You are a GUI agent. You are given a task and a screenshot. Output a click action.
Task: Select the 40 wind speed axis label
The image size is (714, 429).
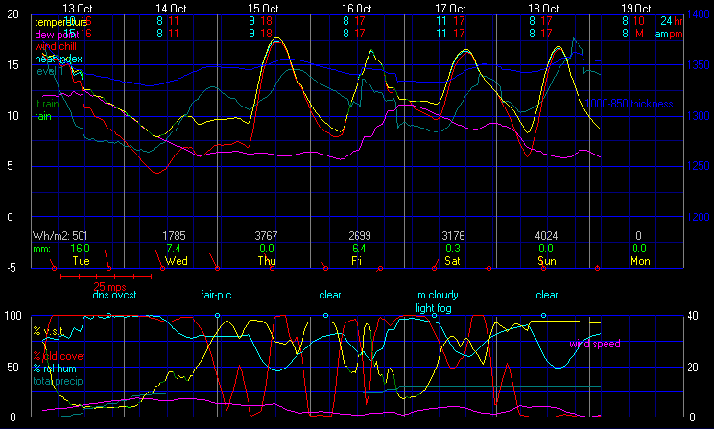[x=693, y=316]
